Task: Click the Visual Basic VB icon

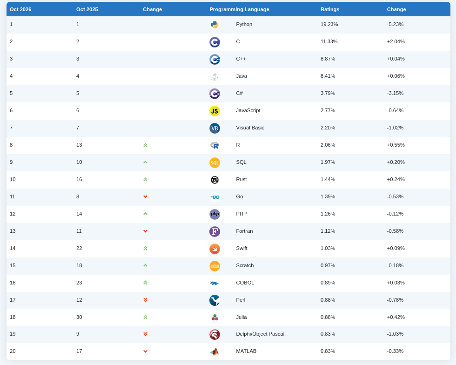Action: click(215, 128)
